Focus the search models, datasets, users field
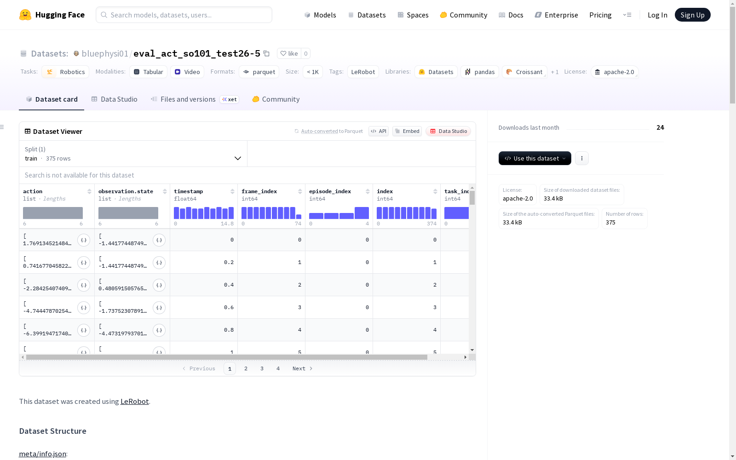 click(184, 15)
